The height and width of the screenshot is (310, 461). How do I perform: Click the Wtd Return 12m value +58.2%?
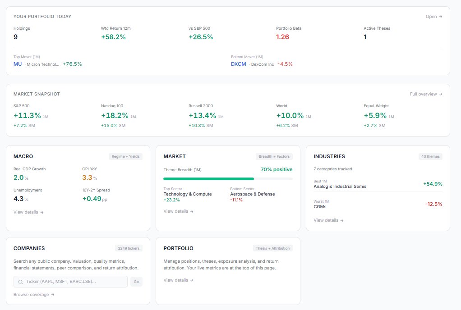[113, 37]
